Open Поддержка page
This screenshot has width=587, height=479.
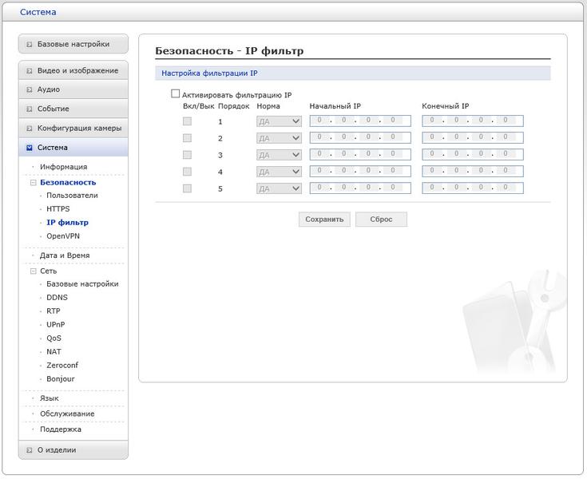point(61,430)
